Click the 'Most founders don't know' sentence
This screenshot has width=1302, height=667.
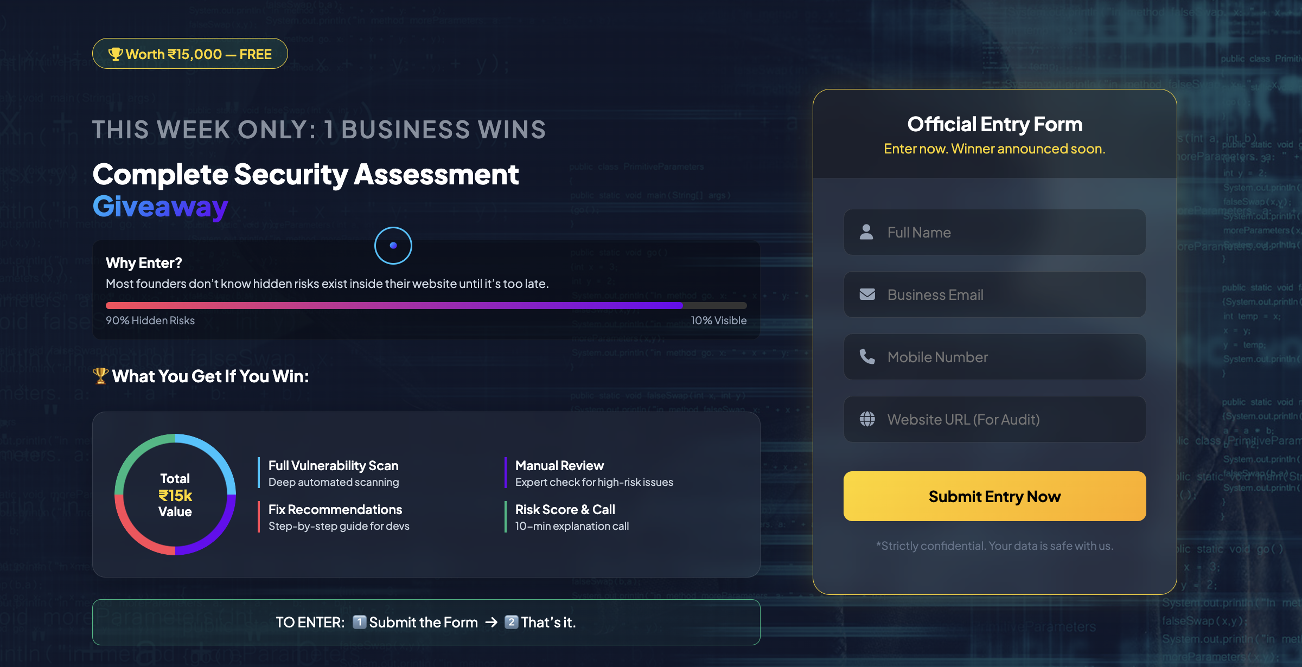(x=327, y=284)
